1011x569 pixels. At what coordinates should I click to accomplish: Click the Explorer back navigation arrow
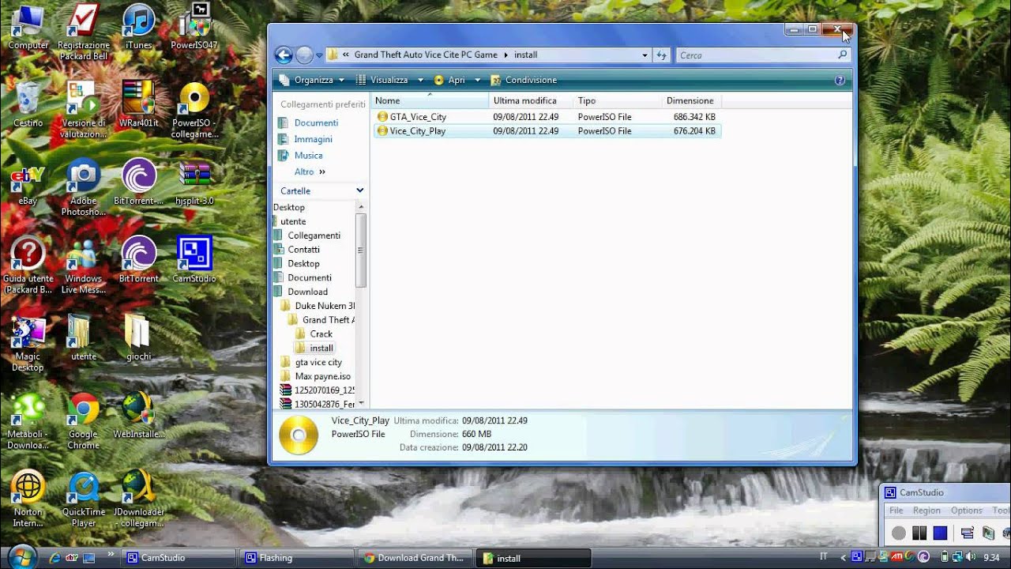point(284,55)
